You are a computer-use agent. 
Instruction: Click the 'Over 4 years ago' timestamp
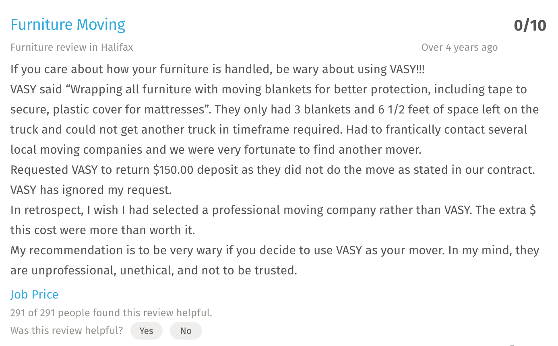pos(459,47)
